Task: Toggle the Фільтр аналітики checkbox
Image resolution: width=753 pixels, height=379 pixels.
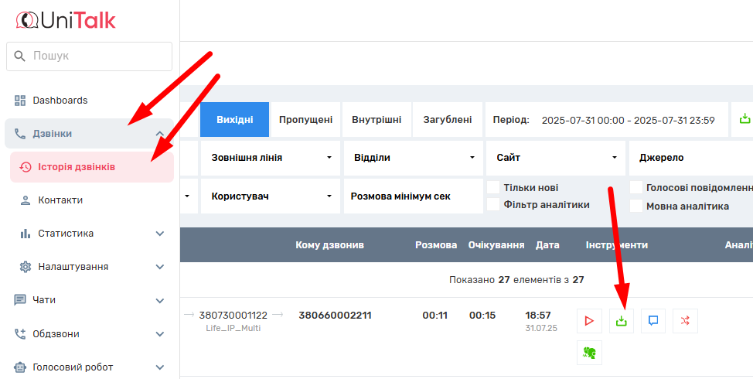Action: 492,205
